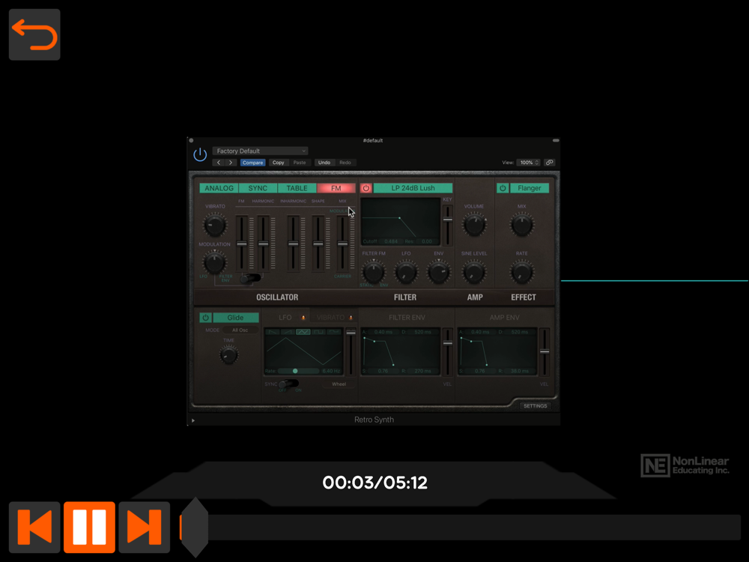Pause the video playback
This screenshot has height=562, width=749.
(89, 527)
